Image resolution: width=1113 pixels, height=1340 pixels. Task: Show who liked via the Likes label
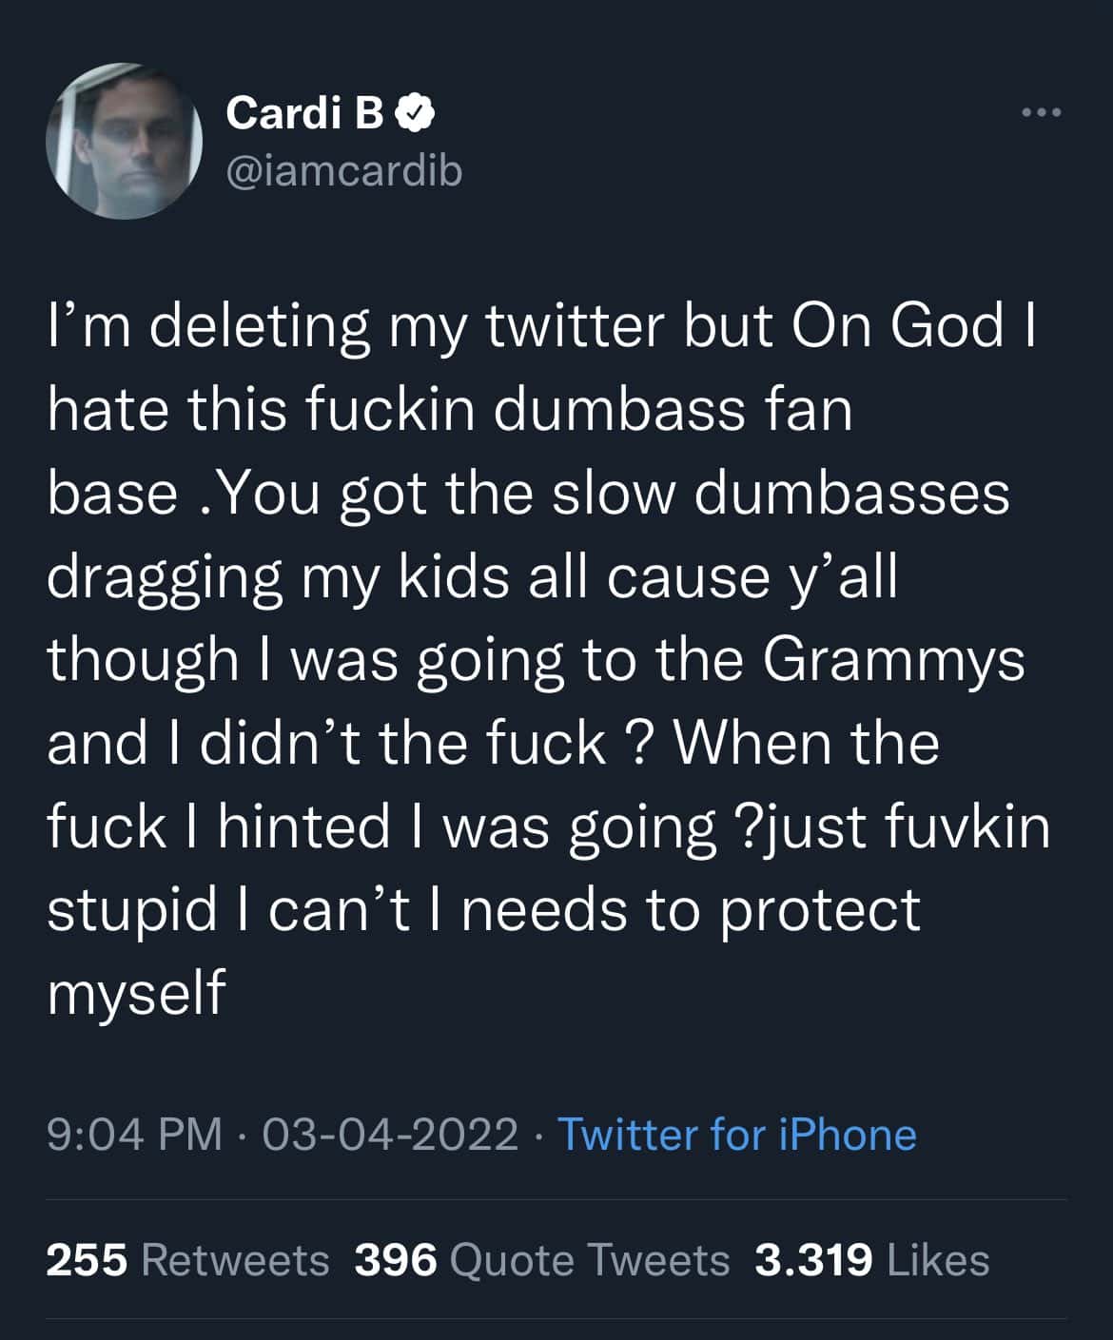[x=937, y=1261]
